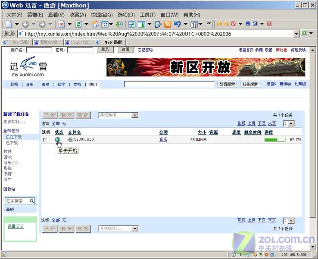Screen dimensions: 318x259
Task: Open the 音乐 category link for fs001.mp3
Action: click(163, 139)
